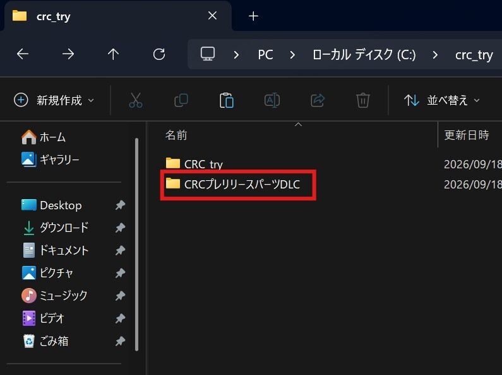
Task: Click the Rename icon in toolbar
Action: pos(272,100)
